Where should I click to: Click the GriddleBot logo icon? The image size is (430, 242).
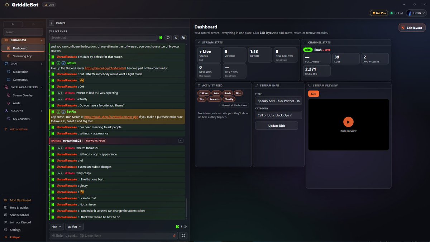pos(7,4)
